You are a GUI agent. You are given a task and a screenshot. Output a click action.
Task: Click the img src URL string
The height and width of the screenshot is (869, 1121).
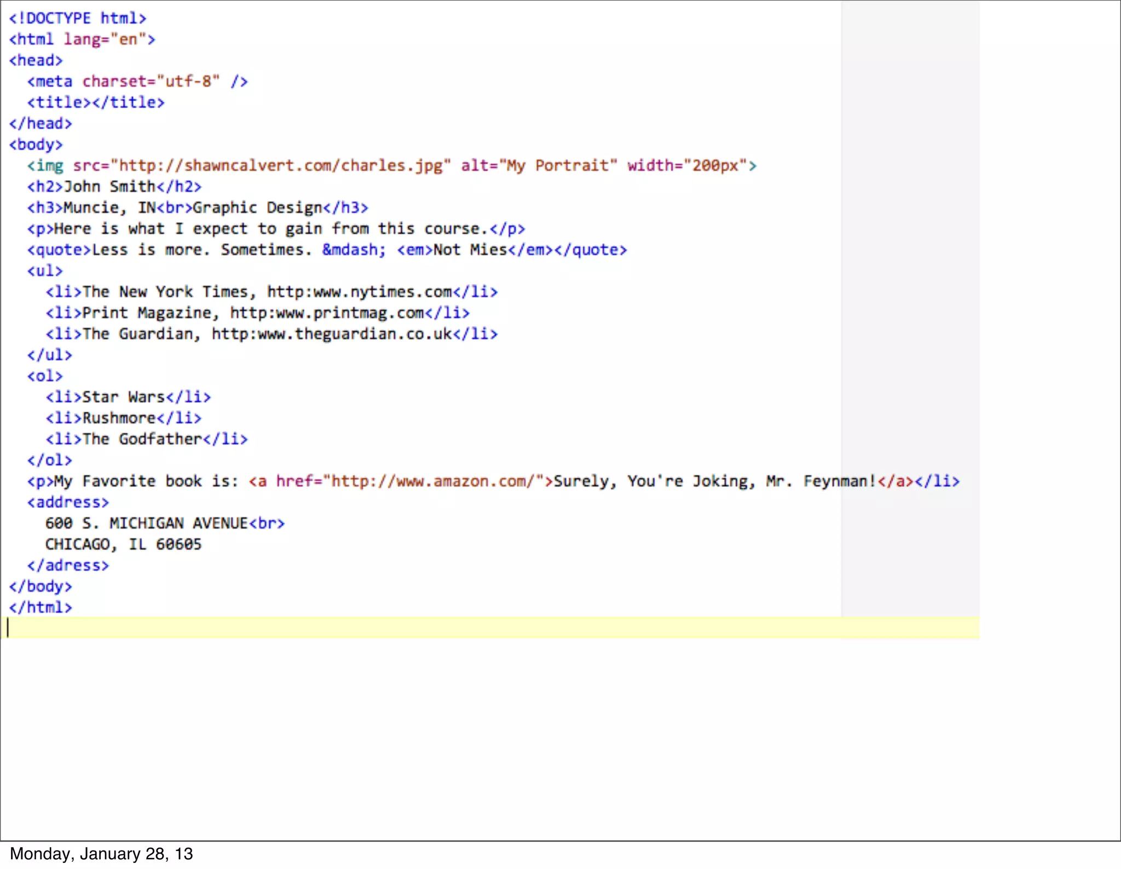[x=280, y=165]
